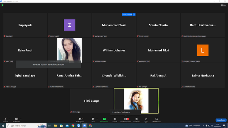Expand share options arrow beside Share Screen
This screenshot has height=128, width=228.
[109, 119]
